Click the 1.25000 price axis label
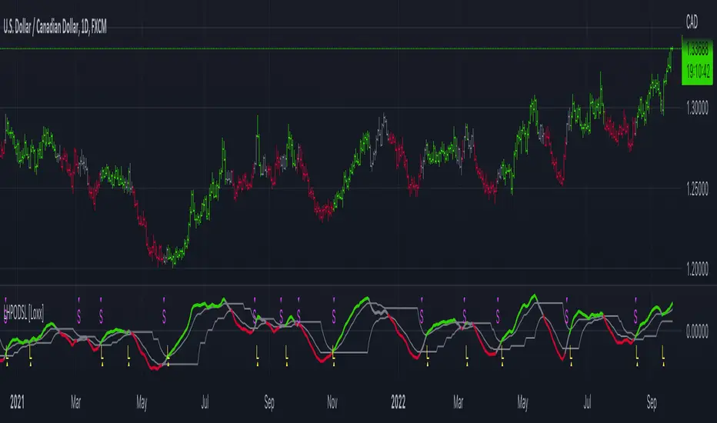The image size is (717, 423). [x=697, y=188]
